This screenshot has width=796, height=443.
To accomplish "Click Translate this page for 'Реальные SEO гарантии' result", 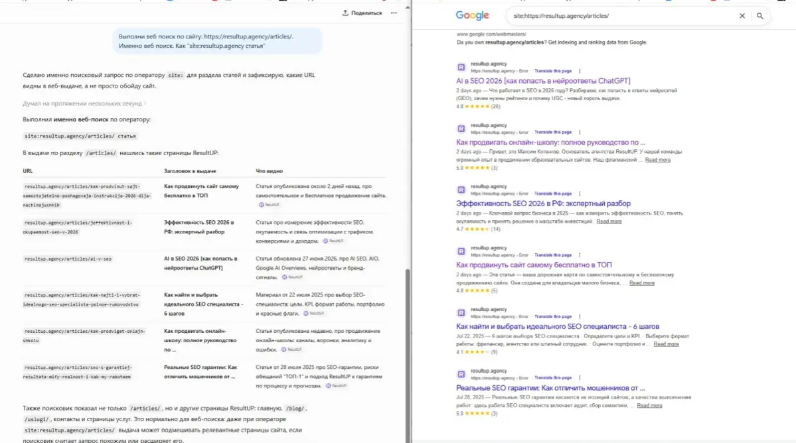I will (x=553, y=377).
